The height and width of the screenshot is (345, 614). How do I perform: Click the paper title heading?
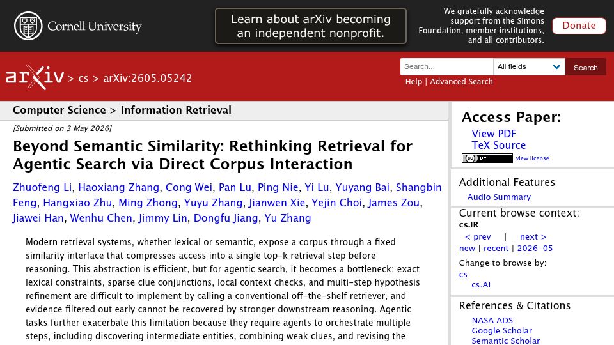click(212, 155)
